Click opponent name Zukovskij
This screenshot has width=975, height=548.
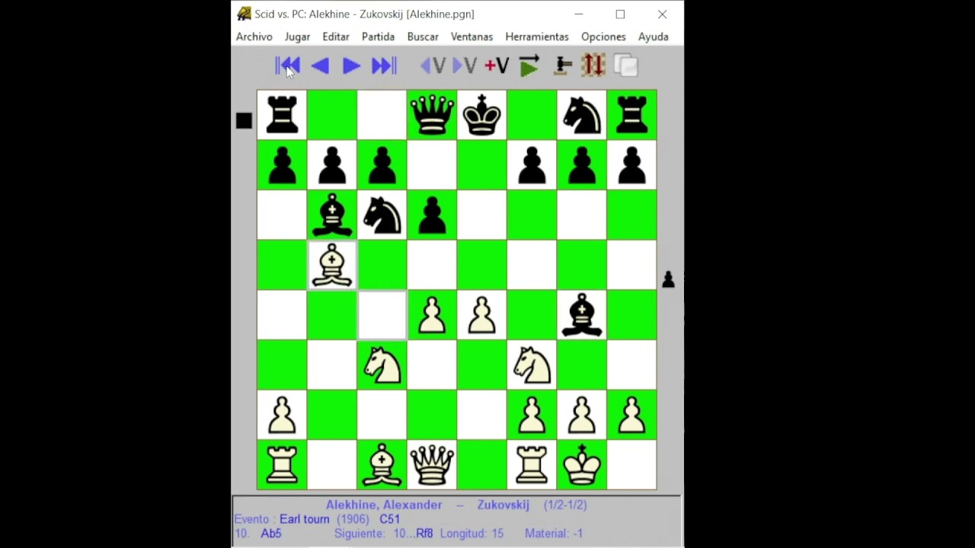coord(503,505)
